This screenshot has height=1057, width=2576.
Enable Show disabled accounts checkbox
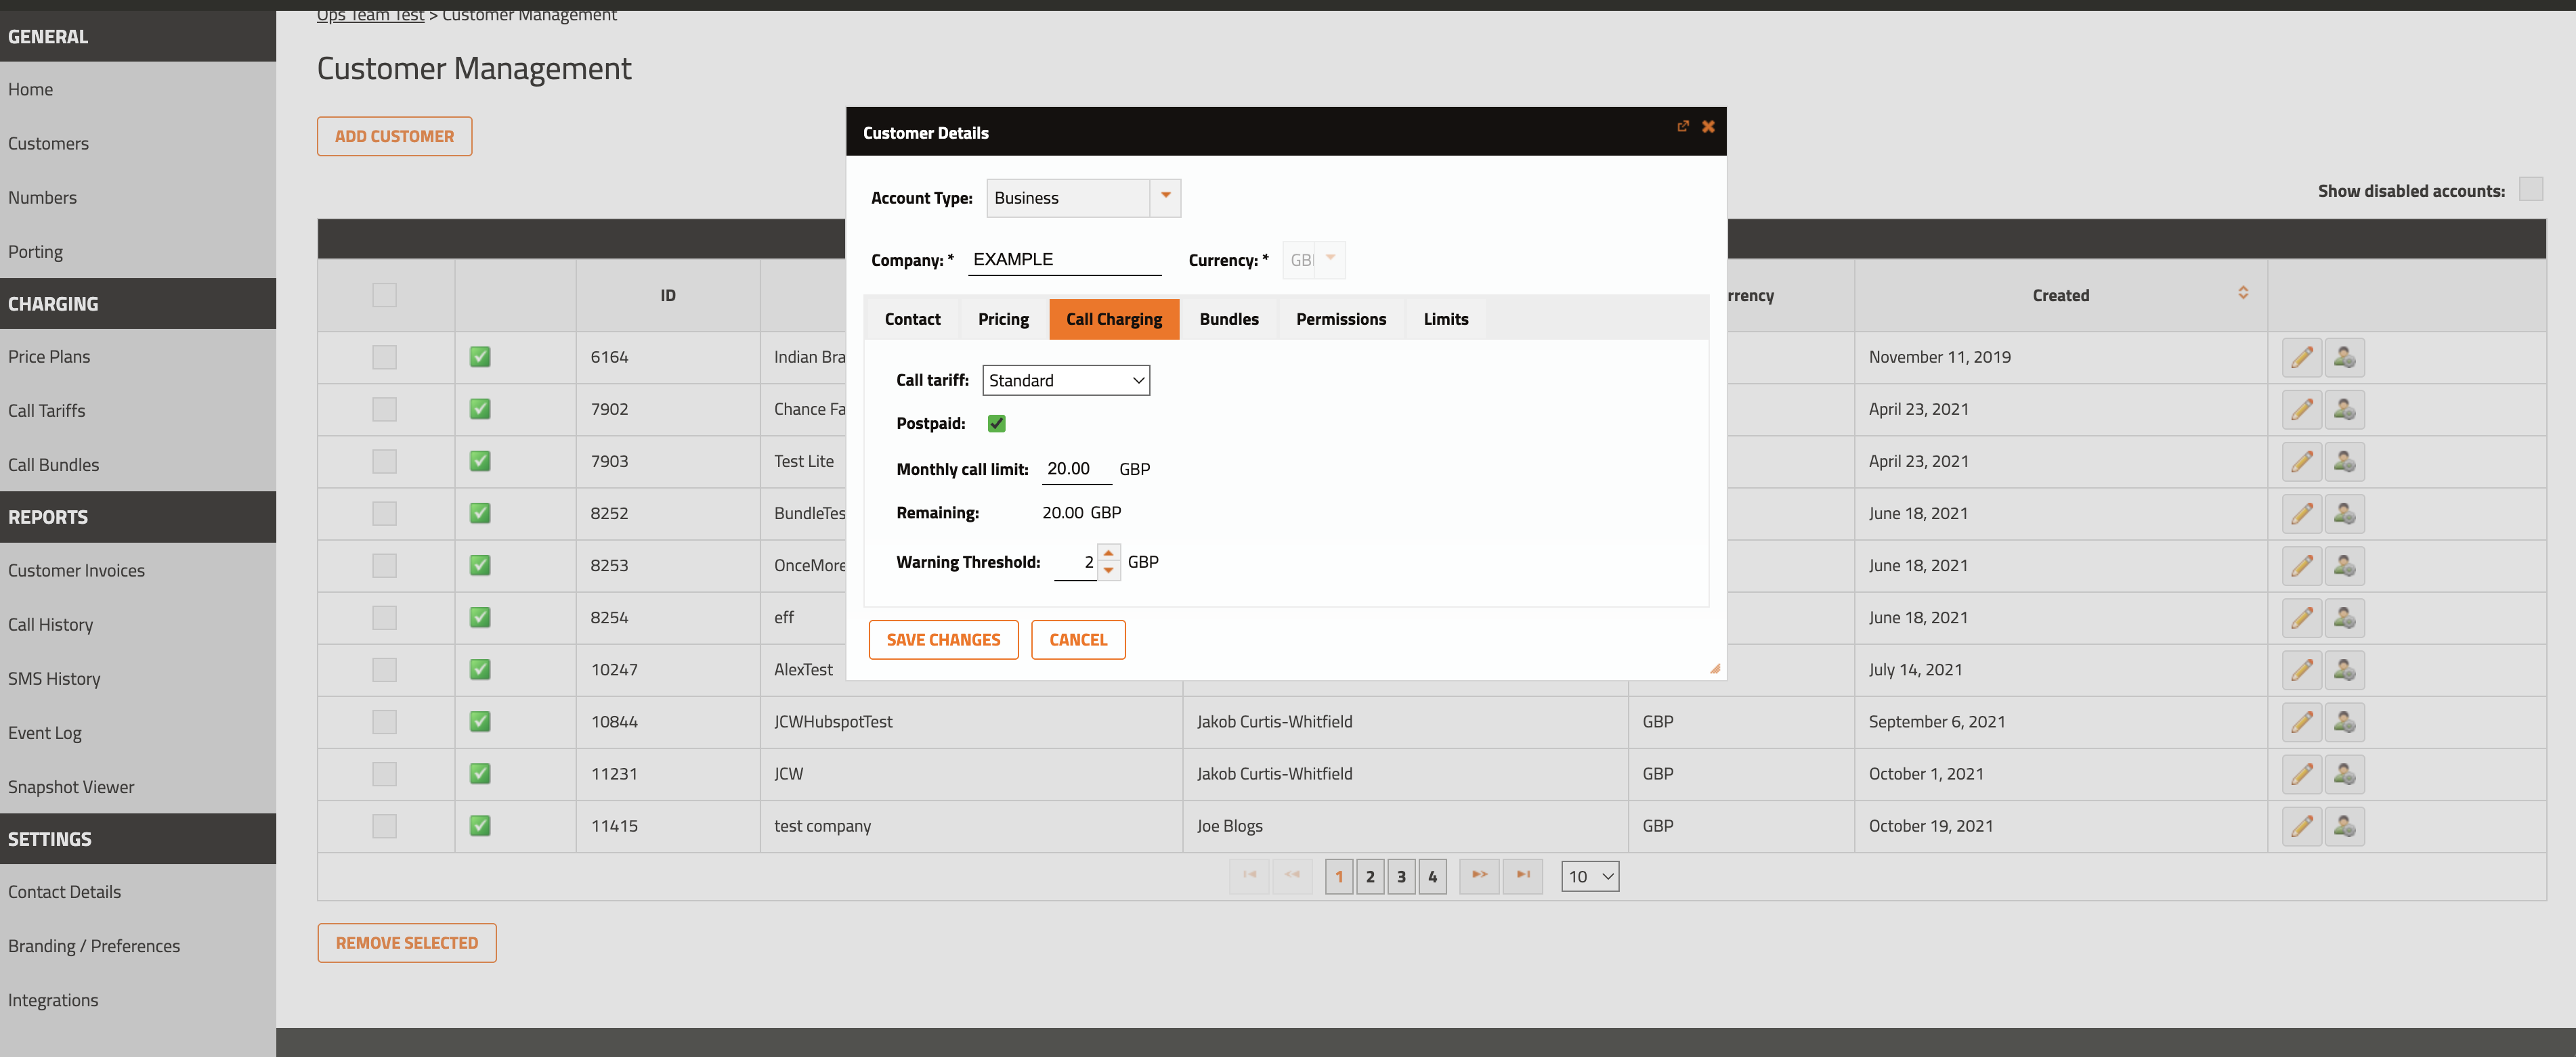point(2530,189)
